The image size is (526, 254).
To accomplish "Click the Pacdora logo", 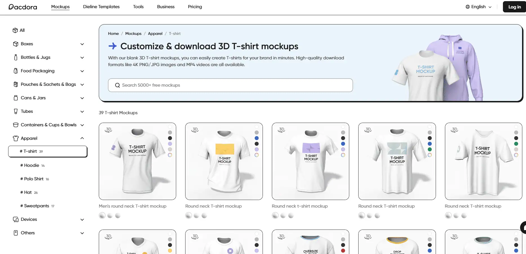I will [23, 7].
